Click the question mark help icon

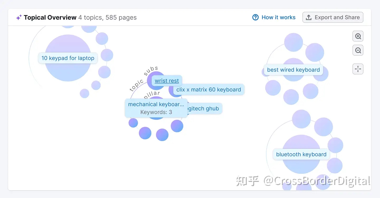255,17
